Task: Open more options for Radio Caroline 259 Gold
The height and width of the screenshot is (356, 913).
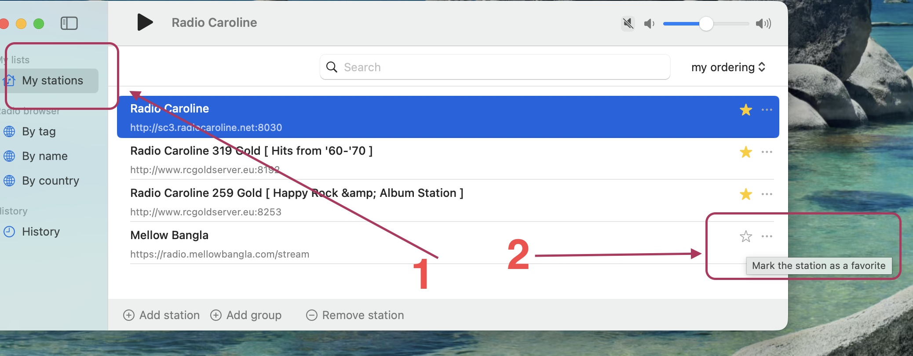Action: [767, 194]
